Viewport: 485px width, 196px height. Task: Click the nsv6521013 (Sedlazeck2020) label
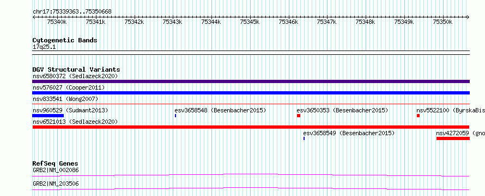pos(75,122)
